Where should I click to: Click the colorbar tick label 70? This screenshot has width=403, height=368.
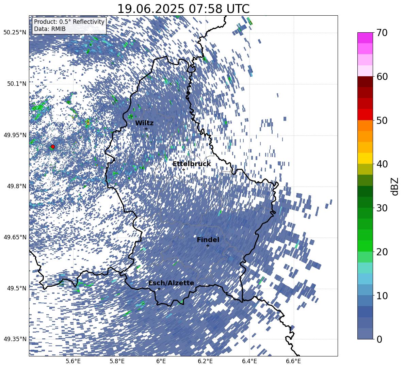click(382, 33)
